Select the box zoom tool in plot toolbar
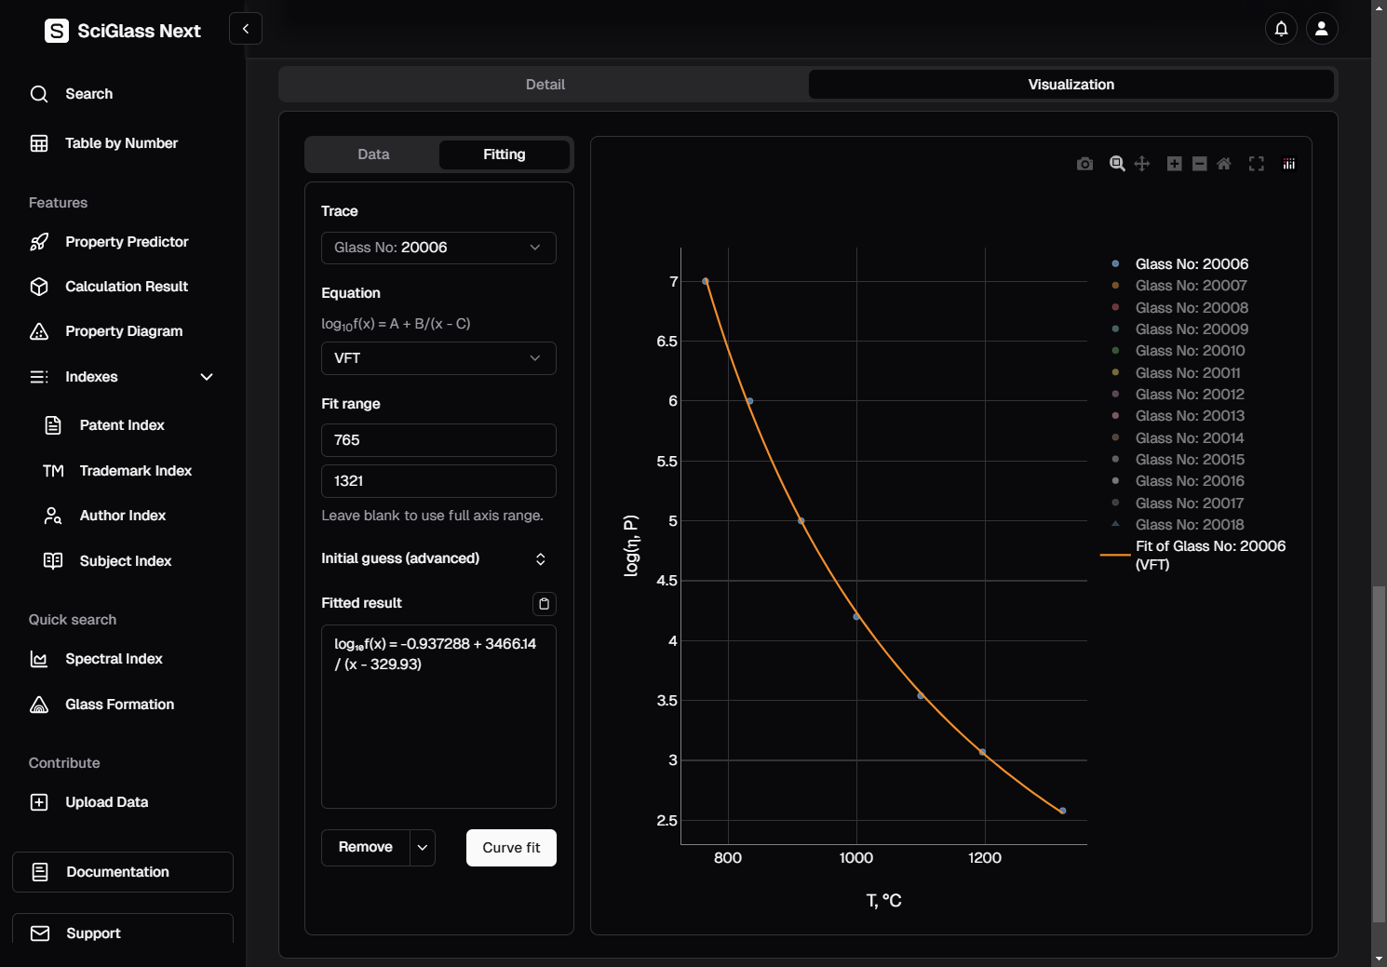1387x967 pixels. pyautogui.click(x=1117, y=164)
